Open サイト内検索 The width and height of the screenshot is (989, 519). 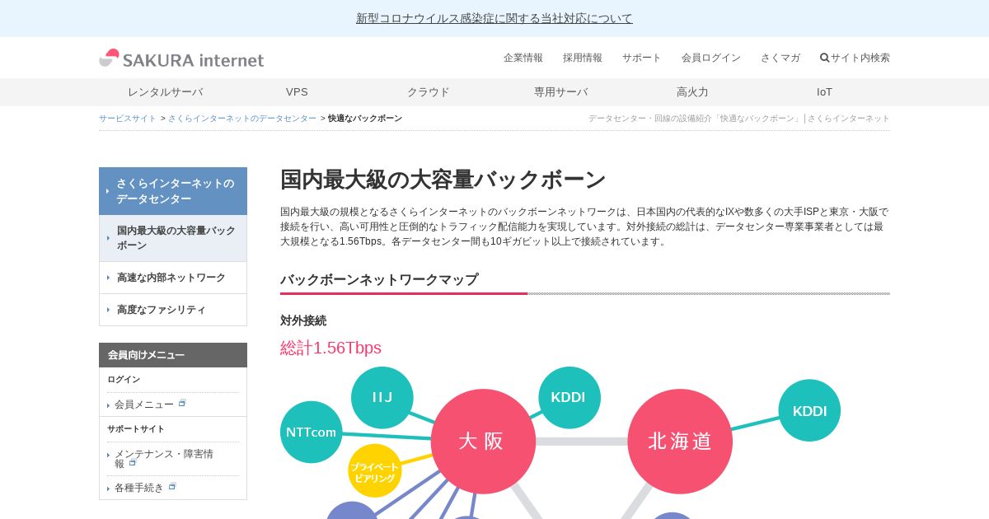[855, 58]
